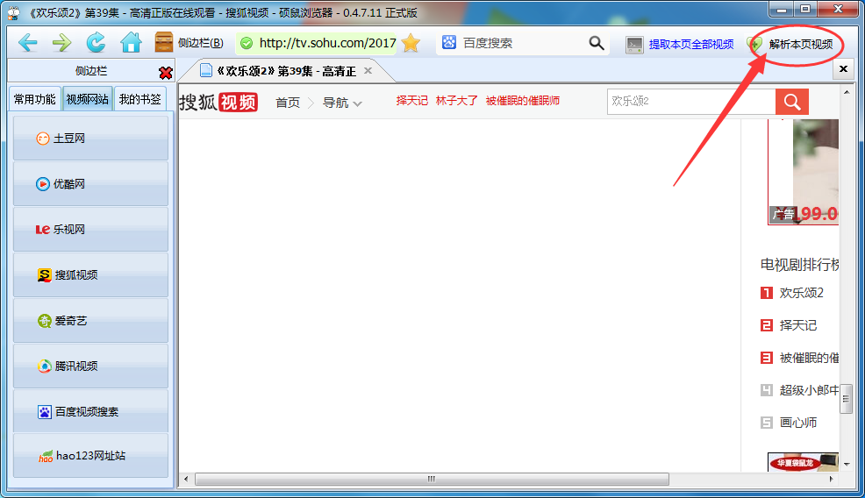
Task: Go to 首页 link
Action: click(x=288, y=103)
